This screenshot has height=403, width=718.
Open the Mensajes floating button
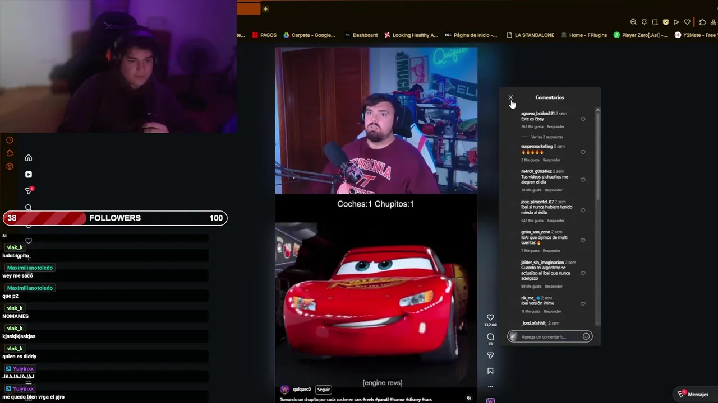click(x=693, y=395)
